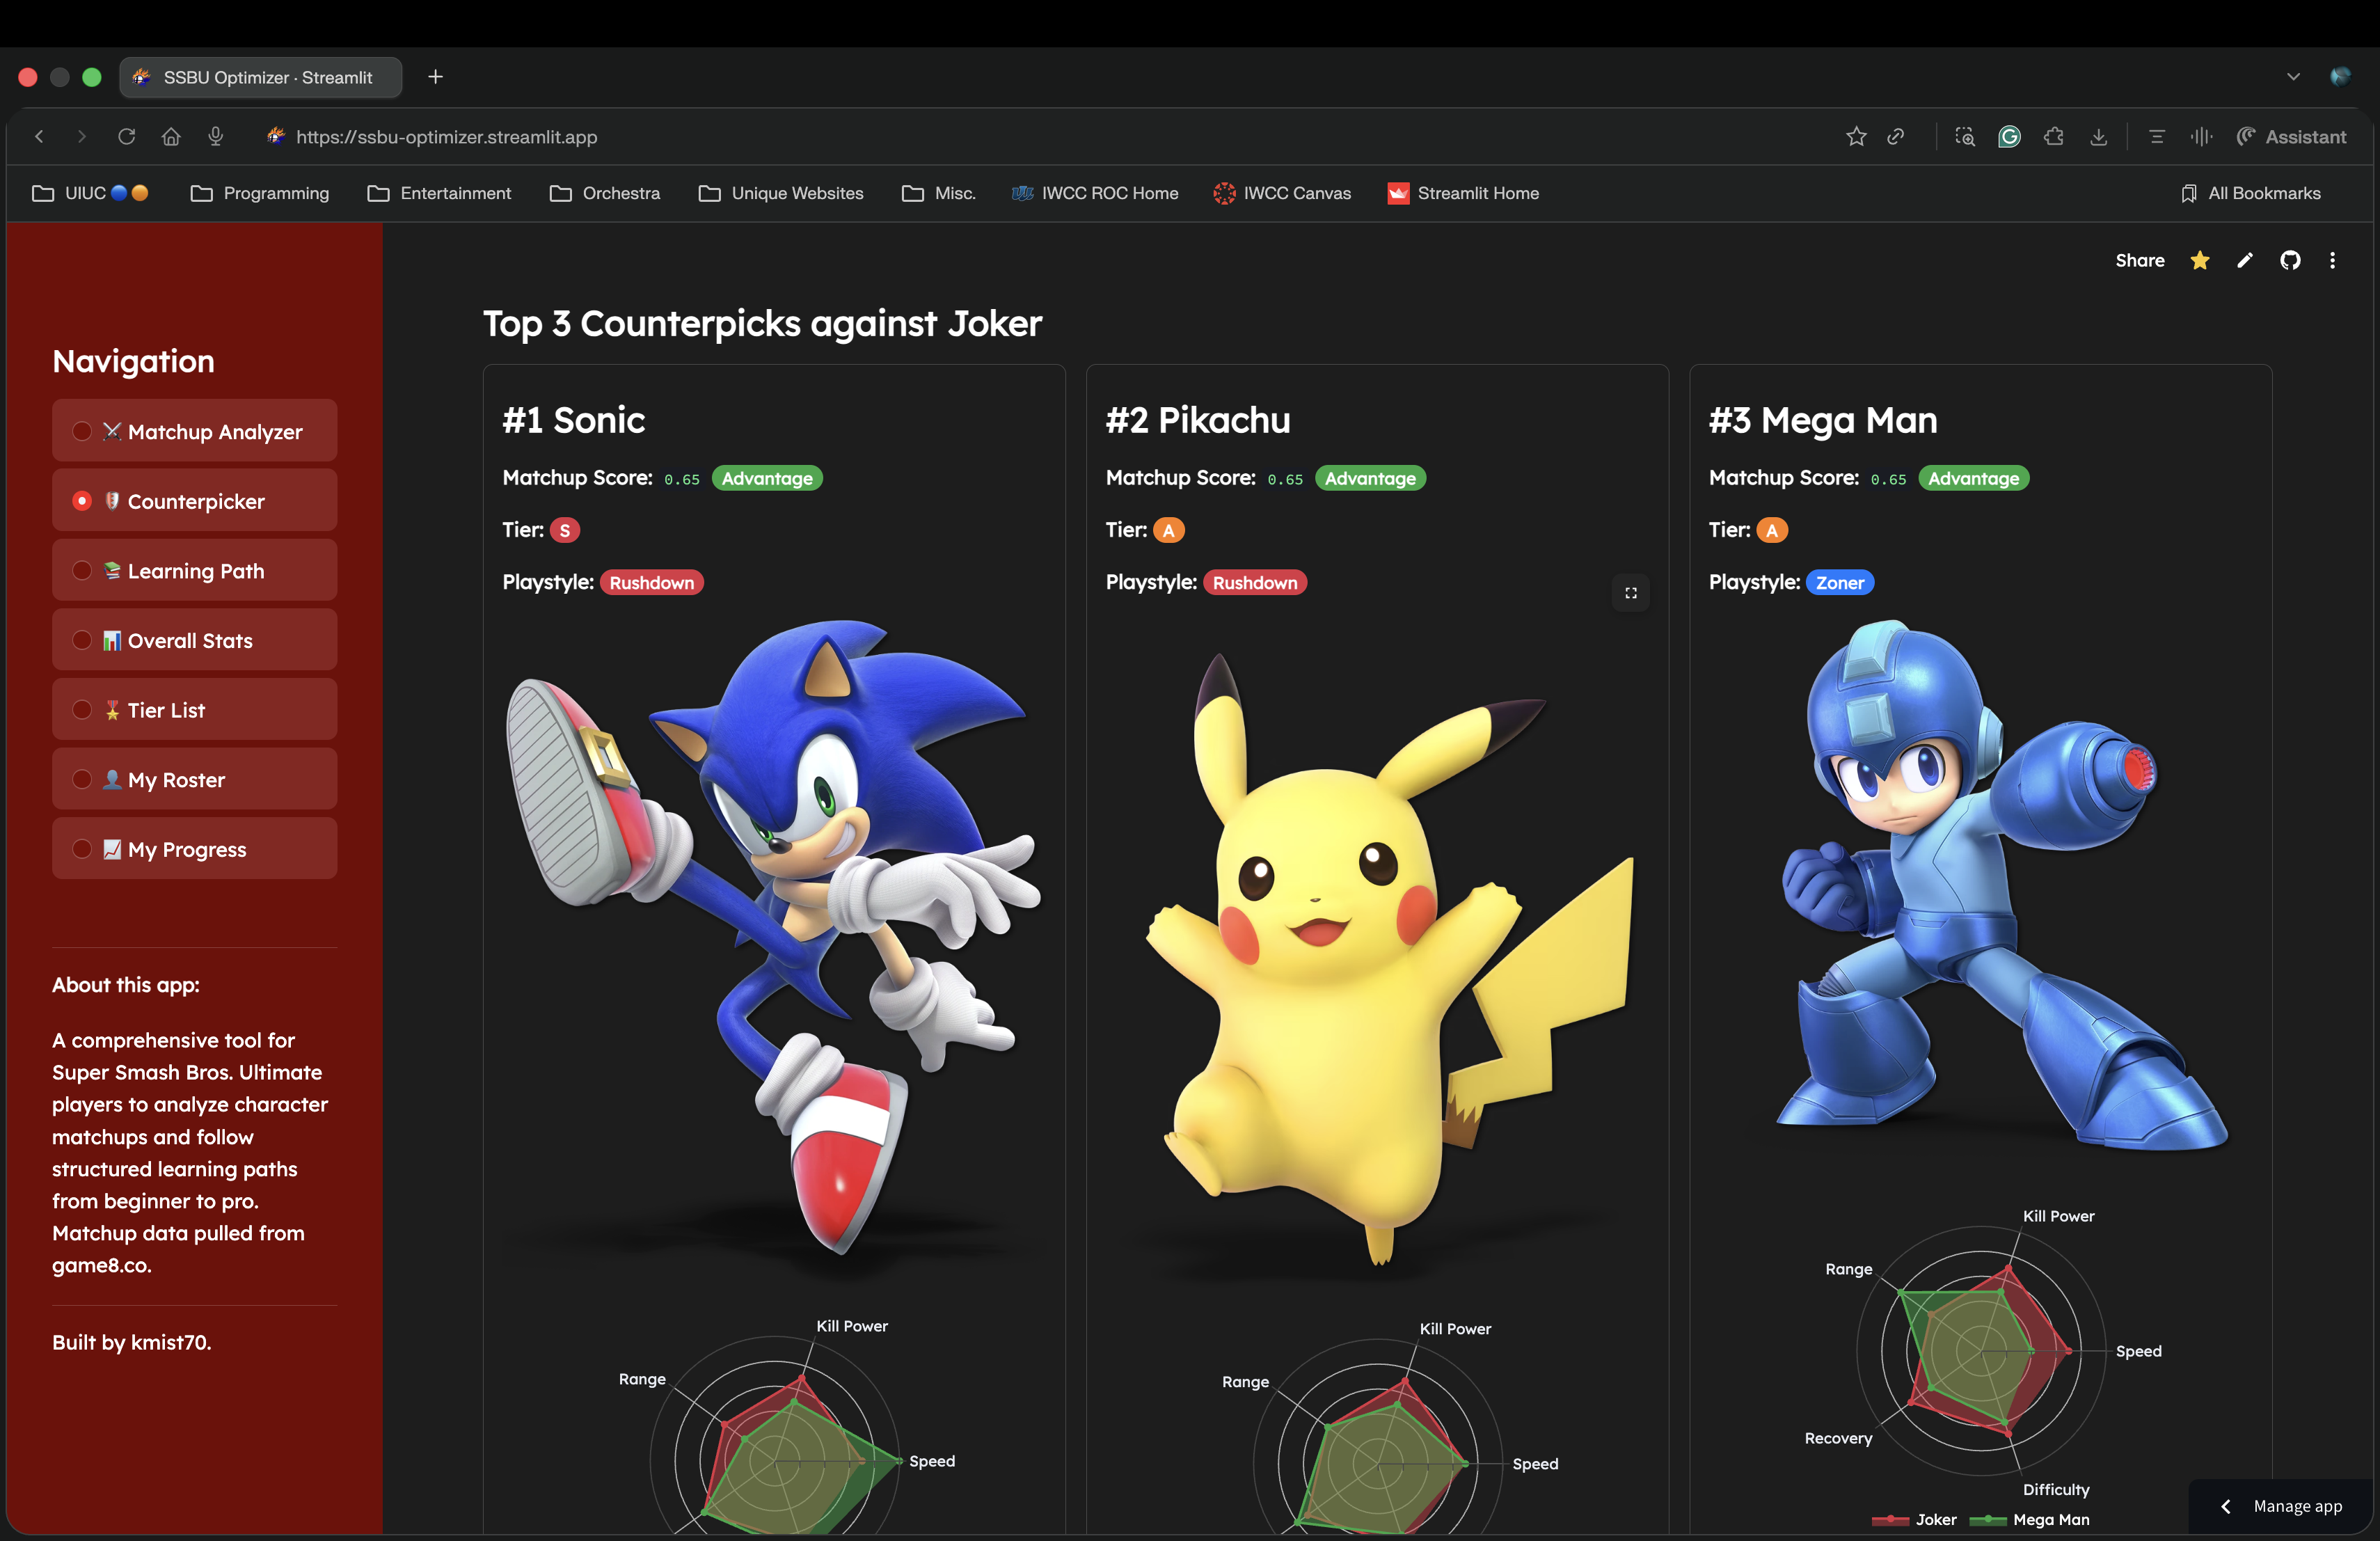
Task: Open the Misc. bookmarks folder
Action: click(x=938, y=193)
